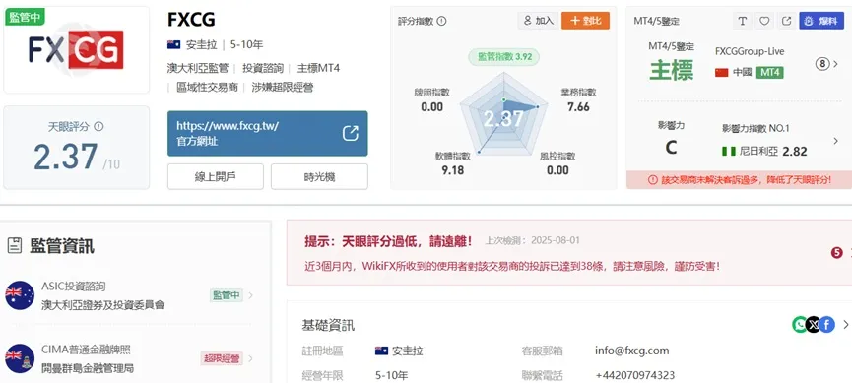Click the green 監管中 badge on the logo

[x=25, y=17]
